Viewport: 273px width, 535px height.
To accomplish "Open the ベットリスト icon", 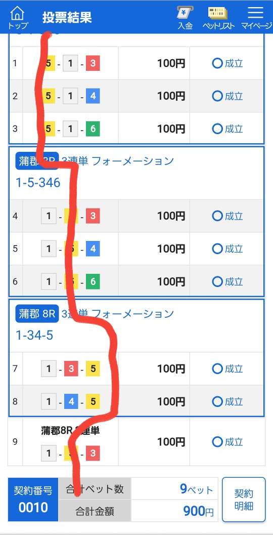I will pos(218,18).
